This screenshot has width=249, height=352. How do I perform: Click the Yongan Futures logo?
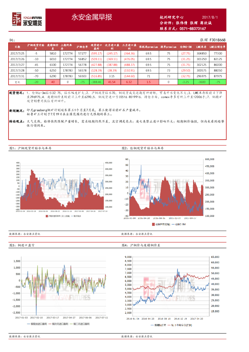point(27,19)
